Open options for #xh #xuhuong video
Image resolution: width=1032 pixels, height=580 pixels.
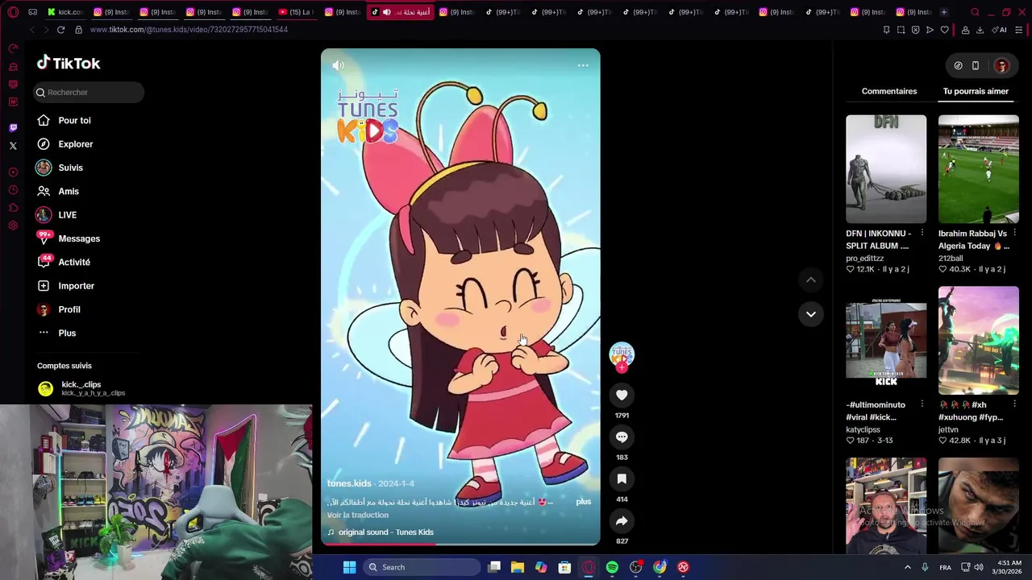click(1014, 404)
